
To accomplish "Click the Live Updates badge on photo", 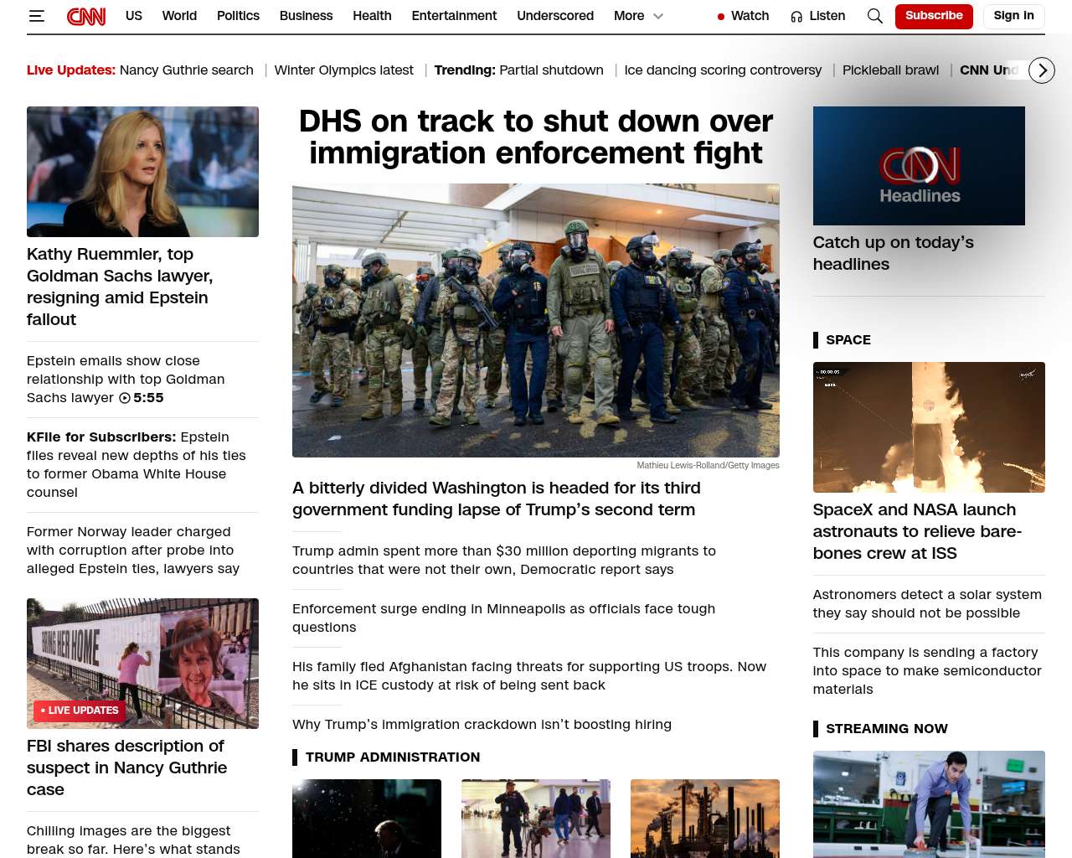I will click(x=80, y=711).
